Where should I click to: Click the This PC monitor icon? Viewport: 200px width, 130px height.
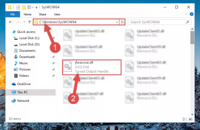click(14, 92)
